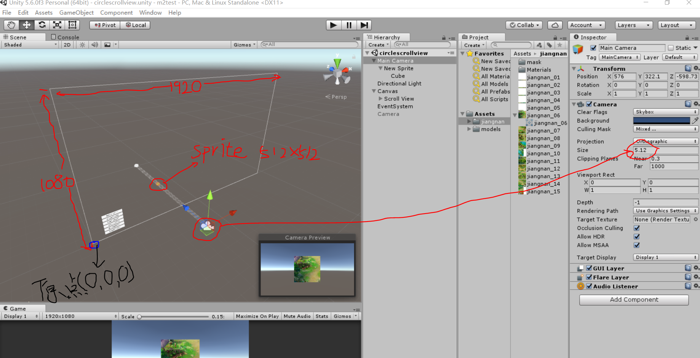Toggle Occlusion Culling checkbox
The width and height of the screenshot is (700, 358).
pos(636,228)
